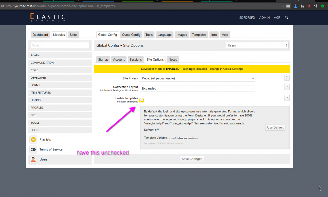Expand the PROFILES module category

tap(60, 108)
